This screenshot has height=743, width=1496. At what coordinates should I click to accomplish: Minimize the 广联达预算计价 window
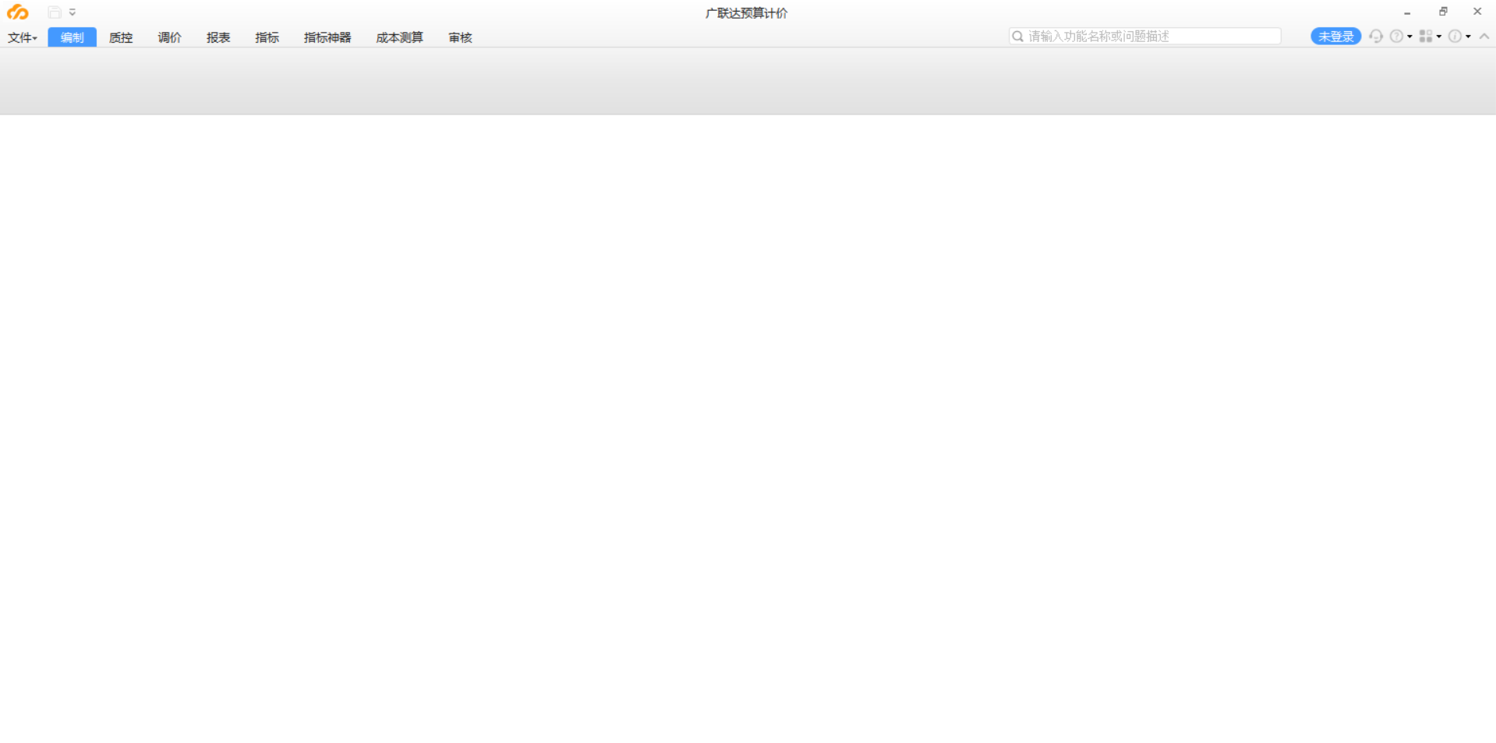[1407, 12]
